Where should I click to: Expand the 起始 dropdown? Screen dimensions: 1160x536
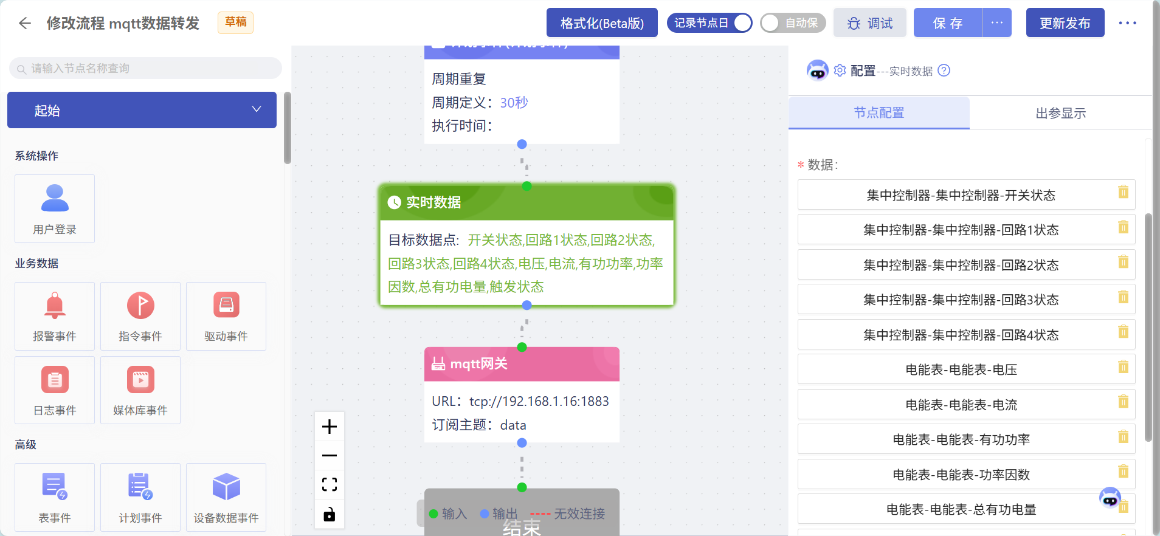pyautogui.click(x=142, y=110)
